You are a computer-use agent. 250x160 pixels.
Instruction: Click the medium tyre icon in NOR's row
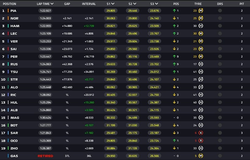[201, 18]
